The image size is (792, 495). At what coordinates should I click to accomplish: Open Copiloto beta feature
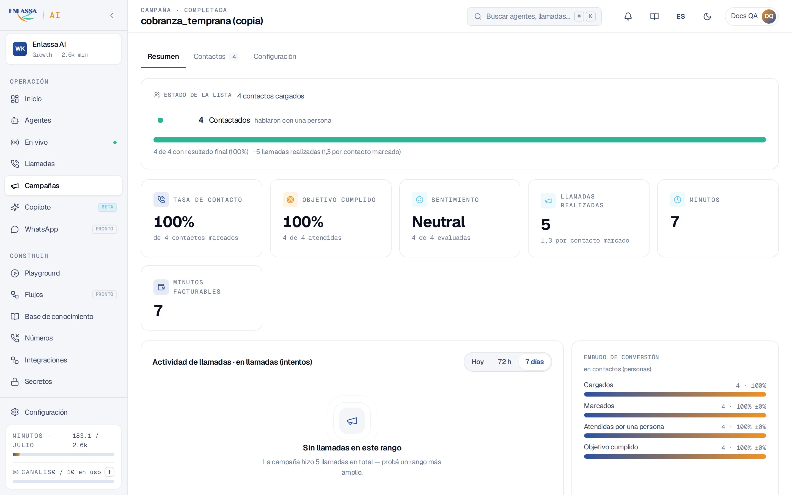pyautogui.click(x=64, y=207)
